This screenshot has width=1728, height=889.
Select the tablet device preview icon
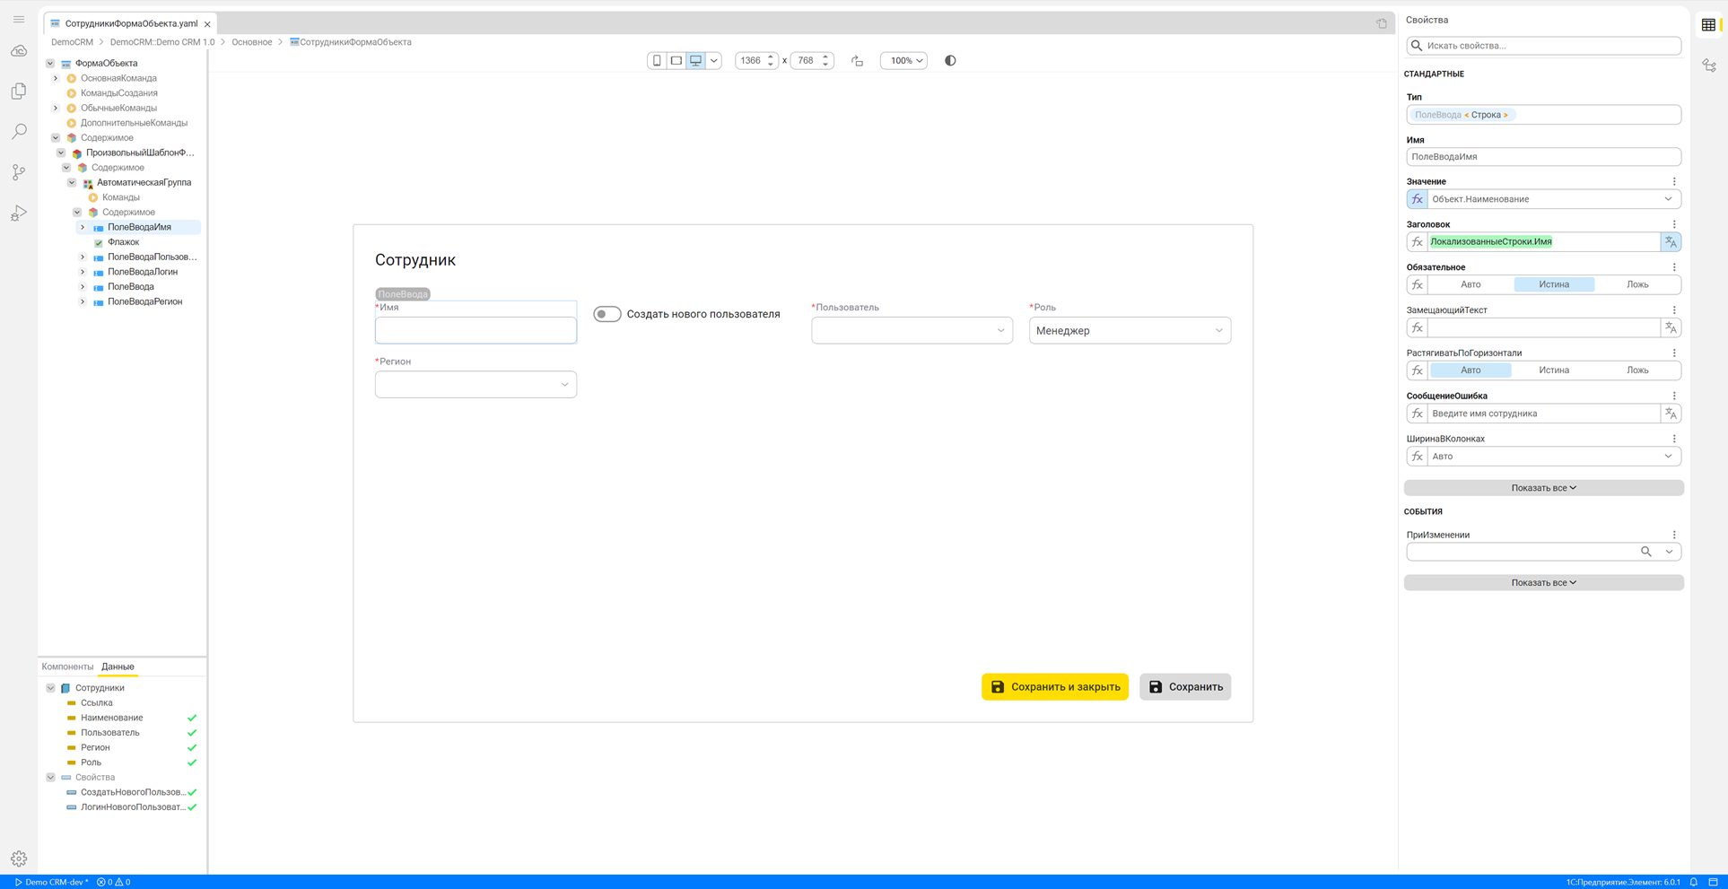[676, 61]
